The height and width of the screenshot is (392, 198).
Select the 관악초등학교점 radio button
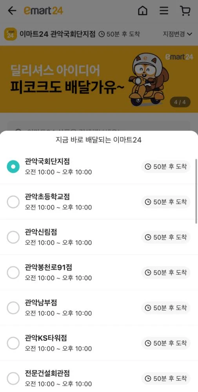(13, 202)
